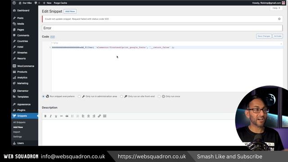Insert link in description

pyautogui.click(x=99, y=116)
